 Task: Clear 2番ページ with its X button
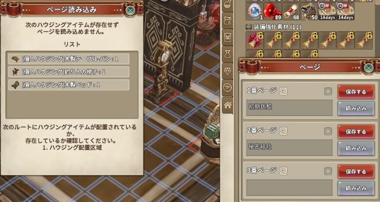pos(328,131)
